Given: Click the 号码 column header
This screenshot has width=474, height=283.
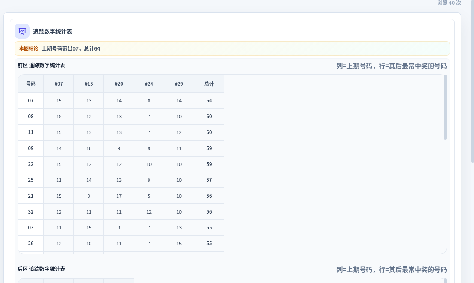Looking at the screenshot, I should pyautogui.click(x=31, y=84).
